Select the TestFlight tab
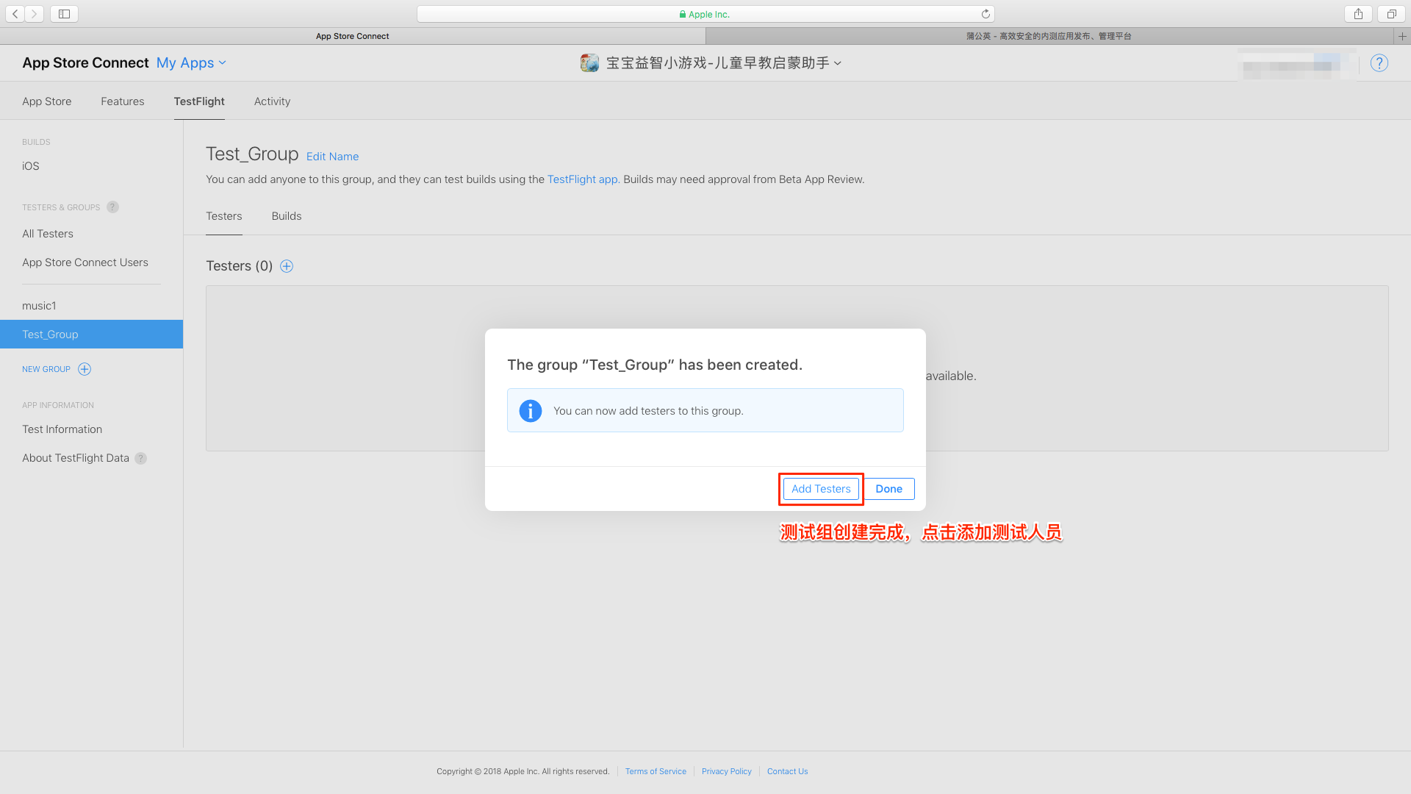 tap(199, 101)
